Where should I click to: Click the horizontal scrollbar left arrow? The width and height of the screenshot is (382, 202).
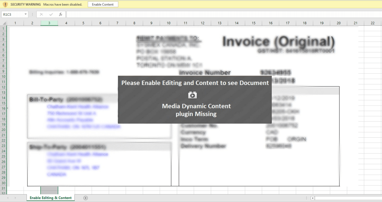pos(313,198)
